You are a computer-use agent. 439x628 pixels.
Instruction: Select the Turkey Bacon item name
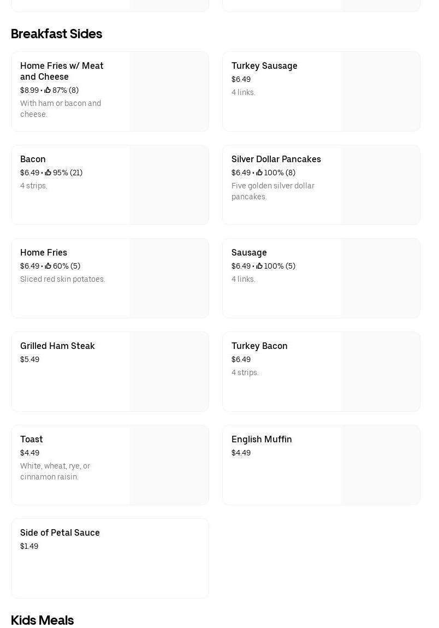point(259,346)
